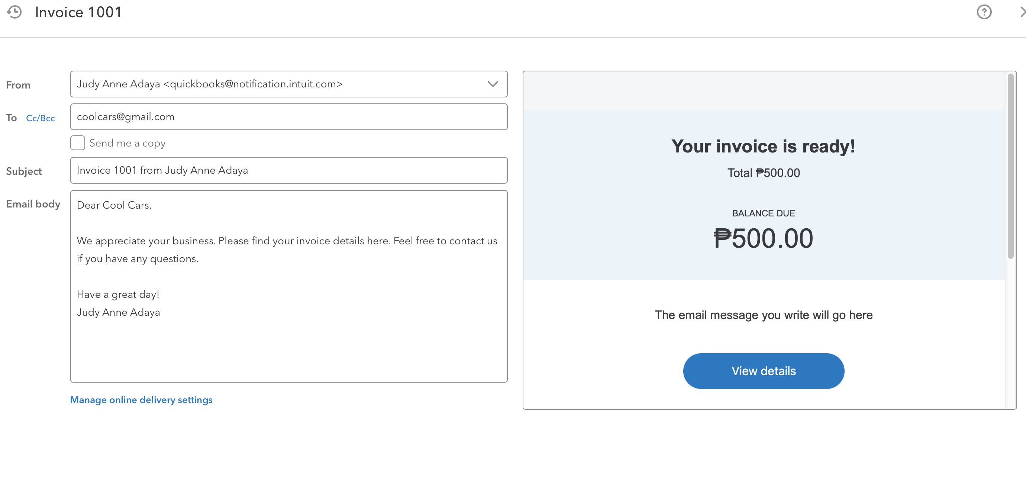This screenshot has height=502, width=1026.
Task: Close the Invoice 1001 email window
Action: pyautogui.click(x=1022, y=12)
